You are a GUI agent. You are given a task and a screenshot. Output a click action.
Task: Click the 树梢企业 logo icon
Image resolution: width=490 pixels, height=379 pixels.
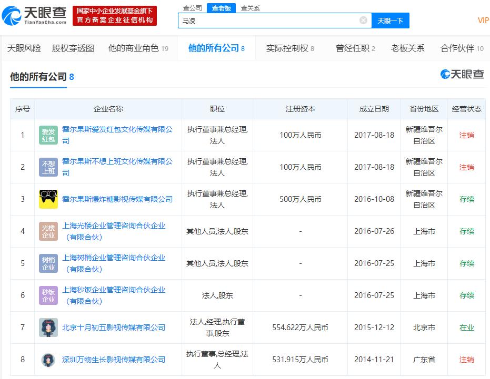[48, 263]
